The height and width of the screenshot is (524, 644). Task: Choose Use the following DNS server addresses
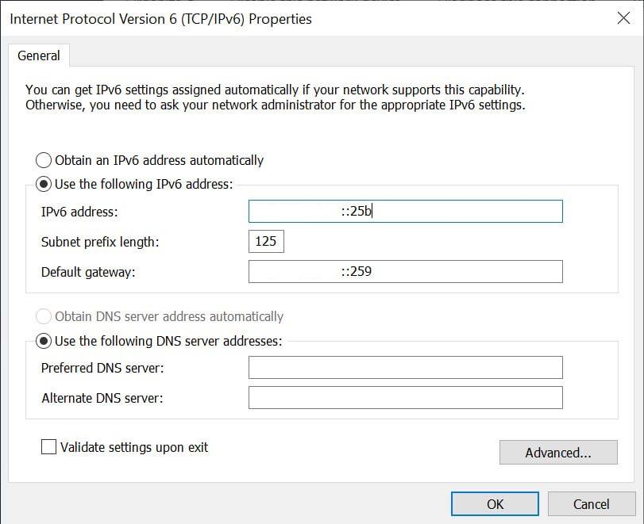(x=44, y=341)
